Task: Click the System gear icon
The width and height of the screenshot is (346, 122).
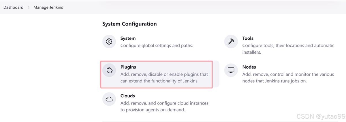Action: click(x=109, y=42)
